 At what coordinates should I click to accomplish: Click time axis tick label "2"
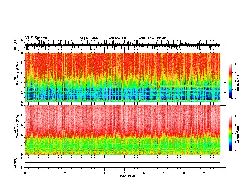click(x=65, y=173)
